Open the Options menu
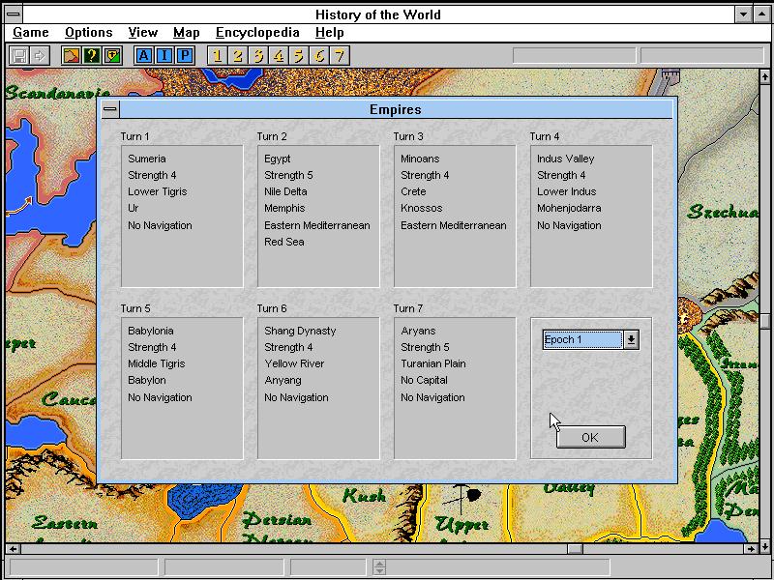 point(89,33)
